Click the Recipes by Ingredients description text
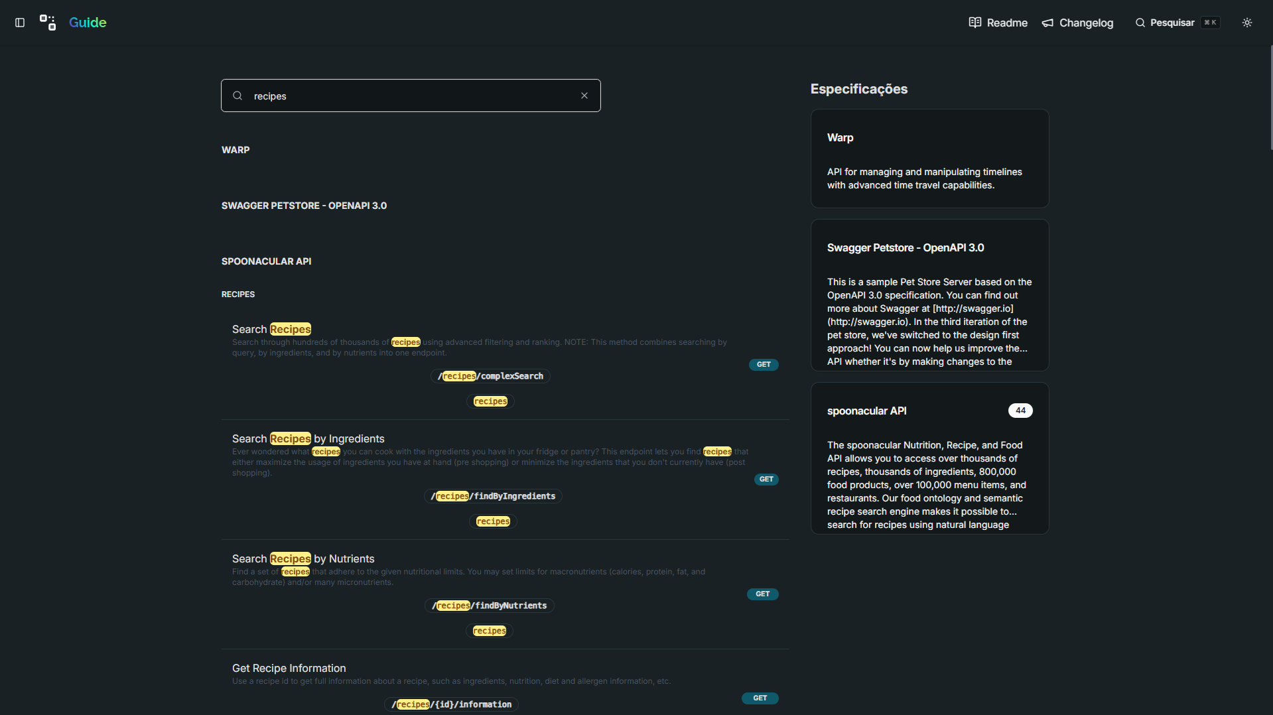The image size is (1273, 715). click(x=490, y=462)
